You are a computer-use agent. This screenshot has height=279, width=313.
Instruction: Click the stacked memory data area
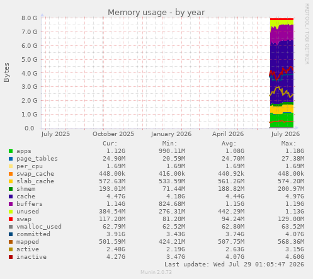(x=282, y=73)
